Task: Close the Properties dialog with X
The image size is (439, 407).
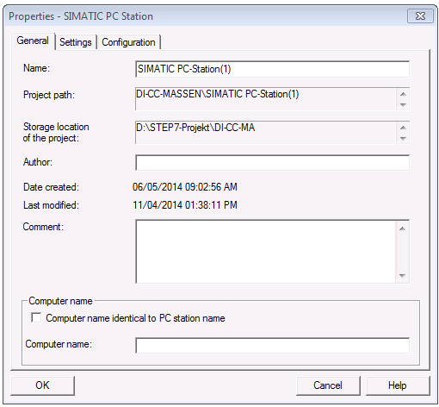Action: tap(420, 16)
